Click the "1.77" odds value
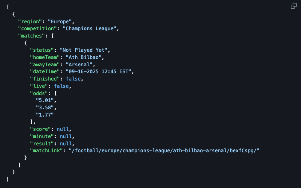This screenshot has height=188, width=301. click(45, 115)
